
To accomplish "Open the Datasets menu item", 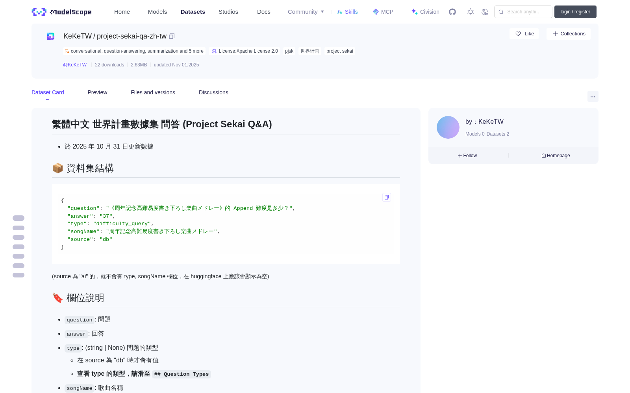I will (x=193, y=12).
